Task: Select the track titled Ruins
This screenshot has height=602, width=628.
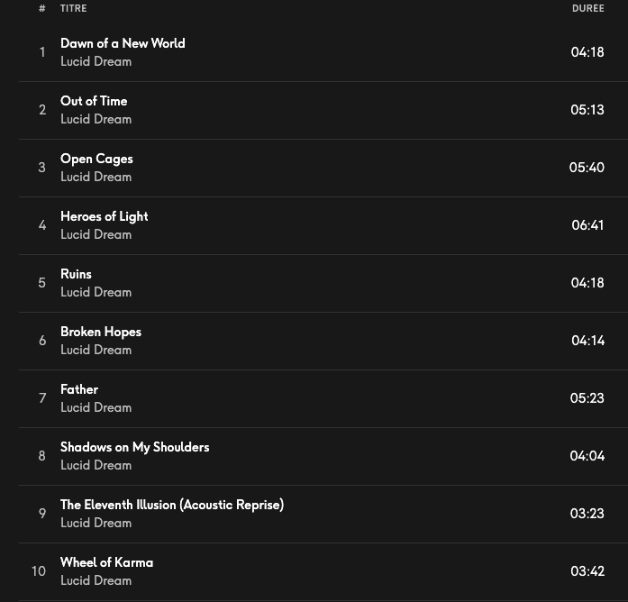Action: 76,274
